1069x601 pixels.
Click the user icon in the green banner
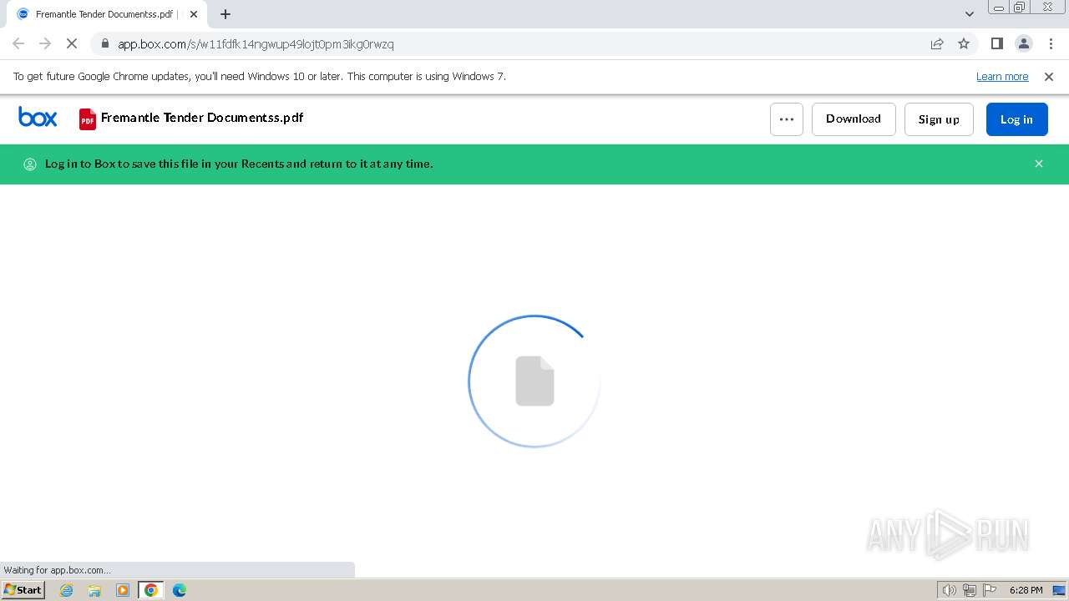(x=30, y=164)
